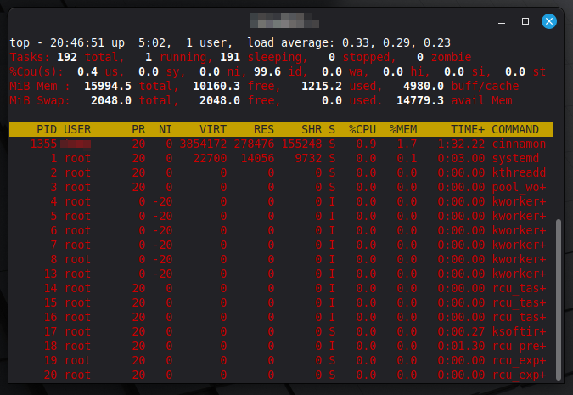Screen dimensions: 573x395
Task: Select the rcu_pre+ process row
Action: pos(280,346)
